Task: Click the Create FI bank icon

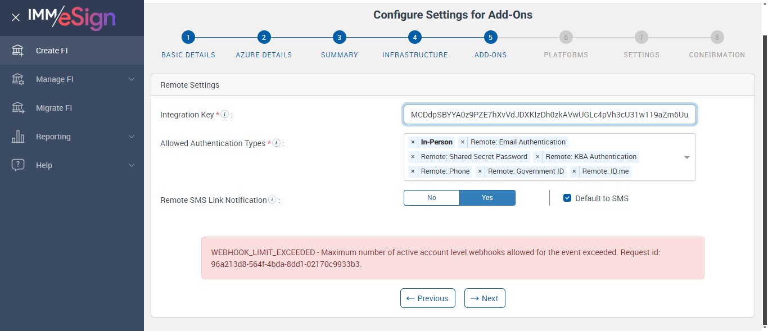Action: pyautogui.click(x=18, y=51)
